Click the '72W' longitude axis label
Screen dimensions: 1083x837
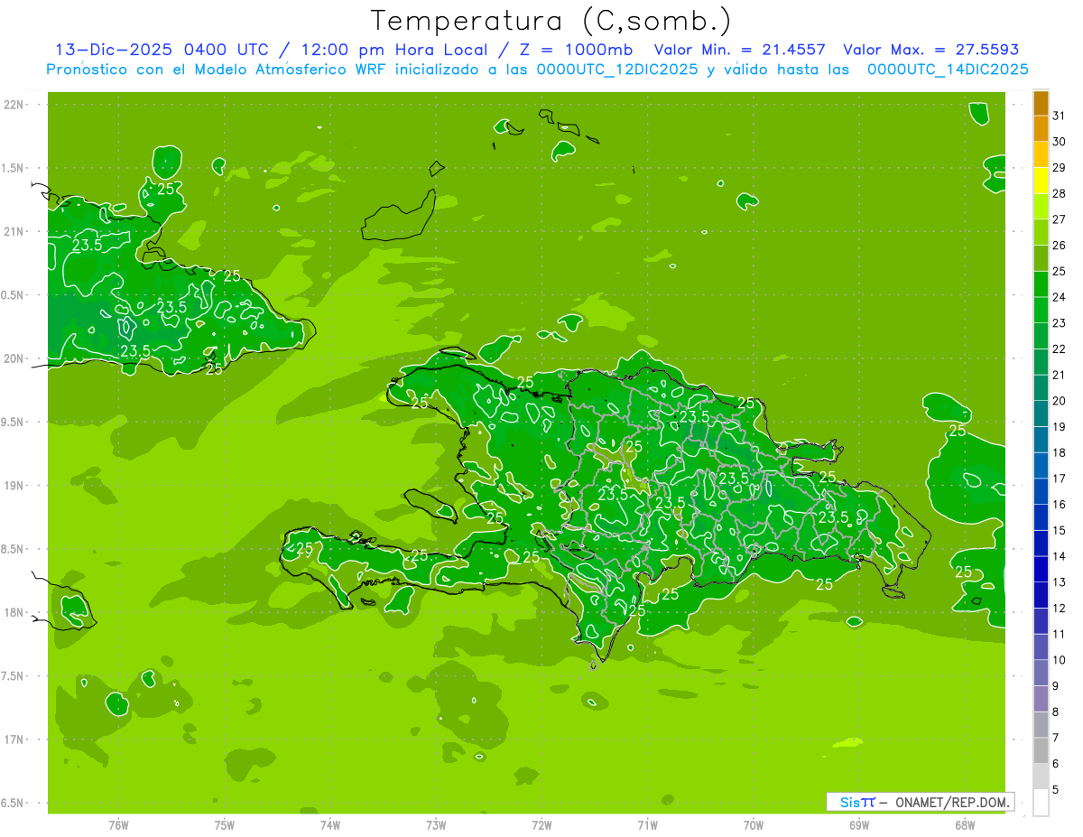(541, 825)
